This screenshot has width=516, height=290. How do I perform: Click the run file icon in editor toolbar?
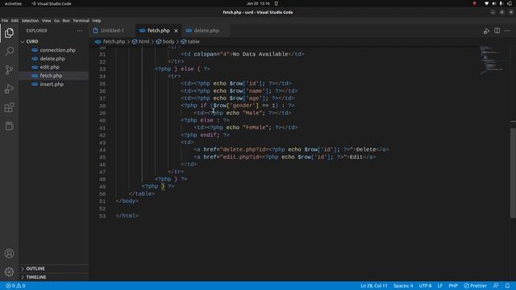click(x=486, y=31)
